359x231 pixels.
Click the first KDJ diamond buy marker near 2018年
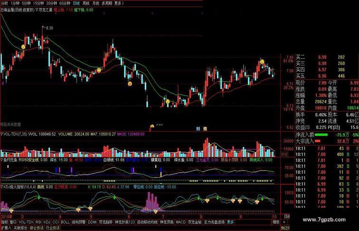tap(11, 211)
